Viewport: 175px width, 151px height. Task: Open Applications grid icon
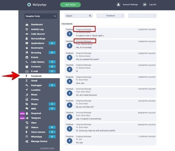tap(27, 43)
